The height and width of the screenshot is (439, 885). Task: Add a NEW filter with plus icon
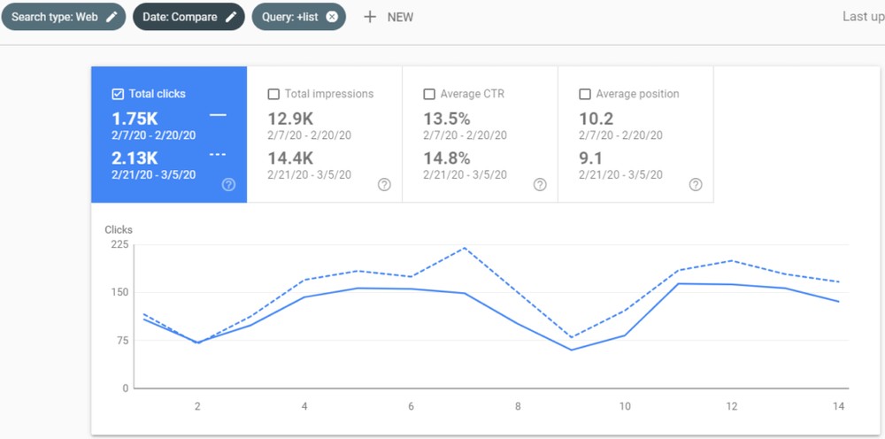click(370, 17)
